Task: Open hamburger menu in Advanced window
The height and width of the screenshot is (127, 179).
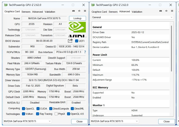Action: [x=172, y=11]
